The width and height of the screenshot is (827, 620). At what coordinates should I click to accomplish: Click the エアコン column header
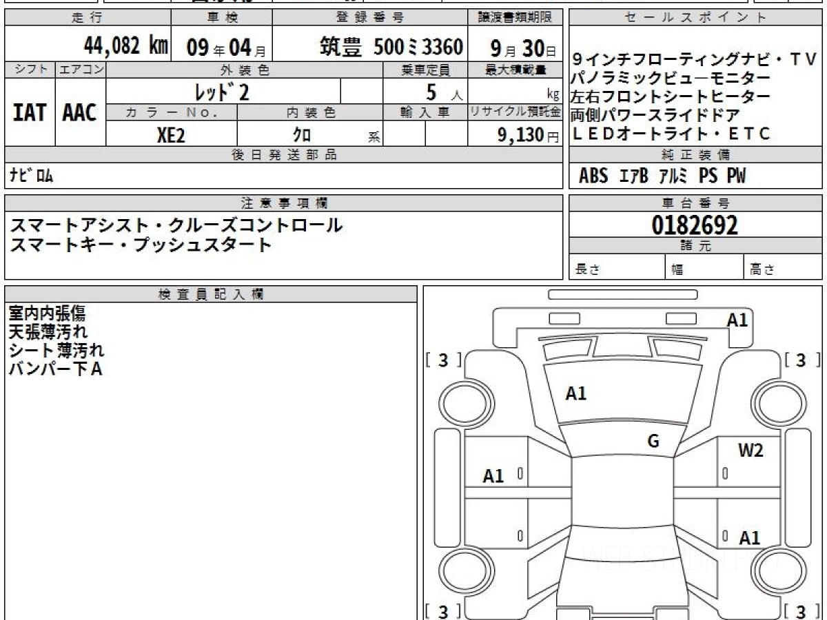pos(81,70)
